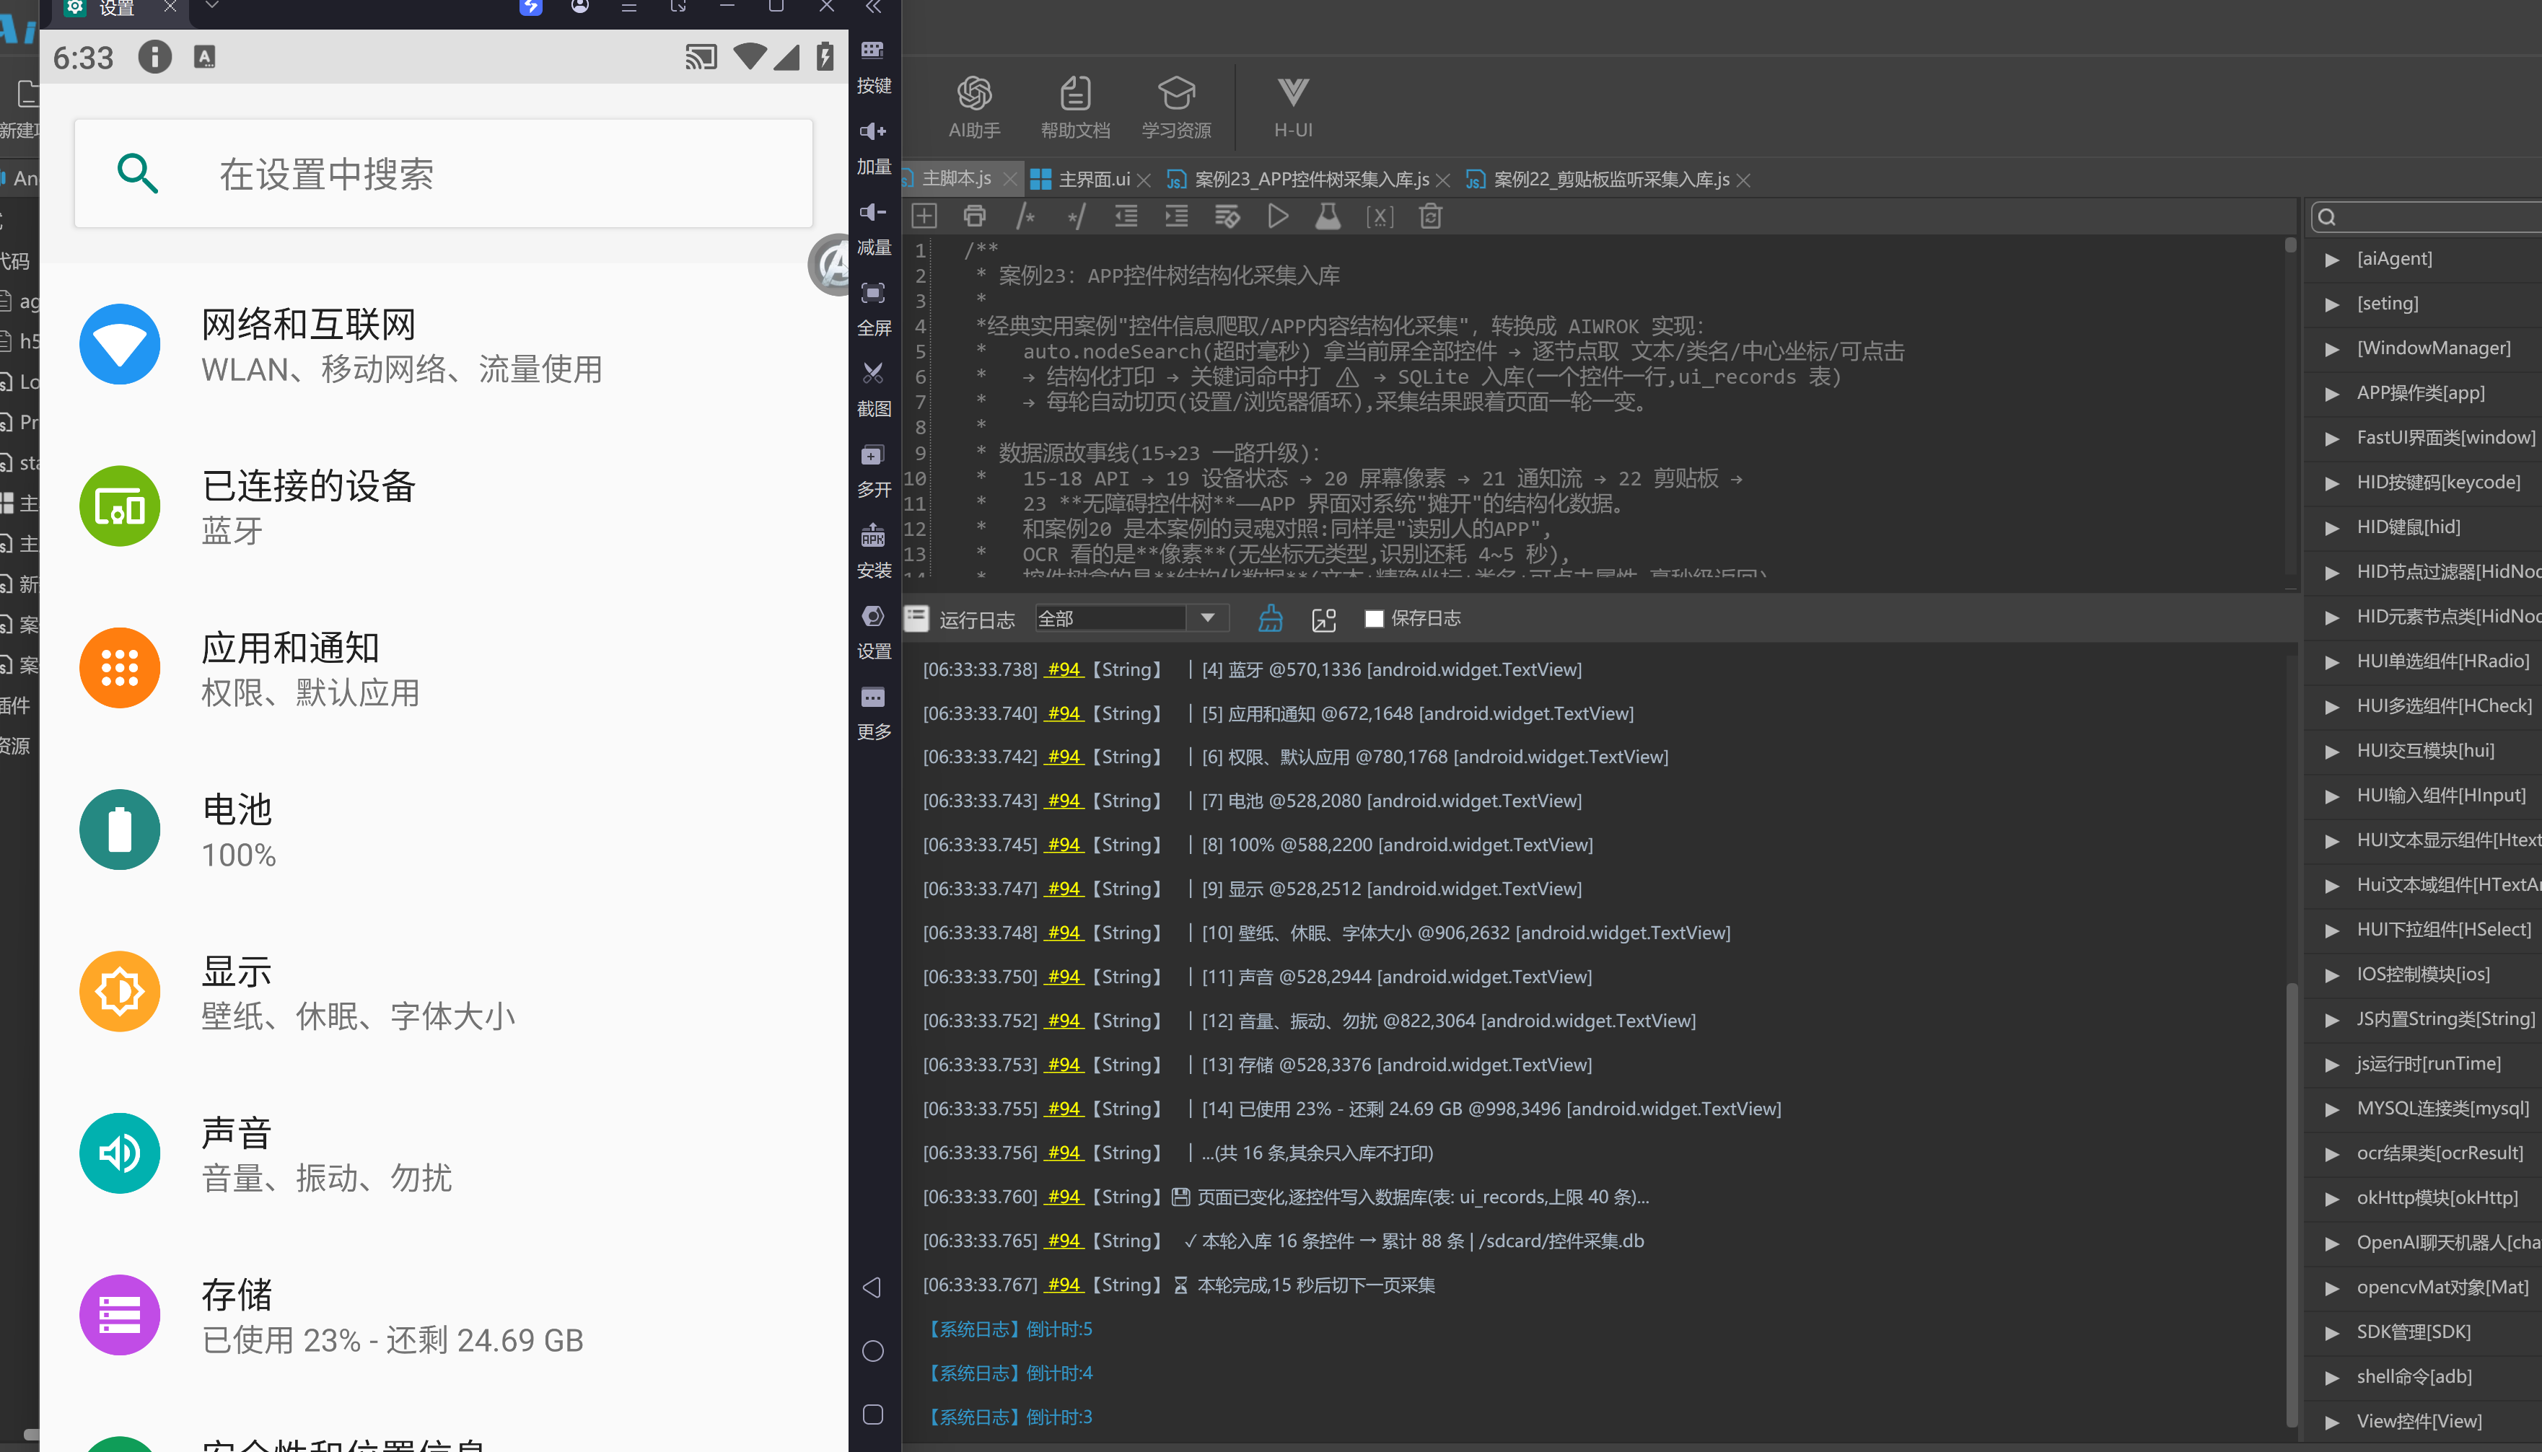Expand the [aiAgent] tree node
Viewport: 2542px width, 1452px height.
pyautogui.click(x=2331, y=259)
